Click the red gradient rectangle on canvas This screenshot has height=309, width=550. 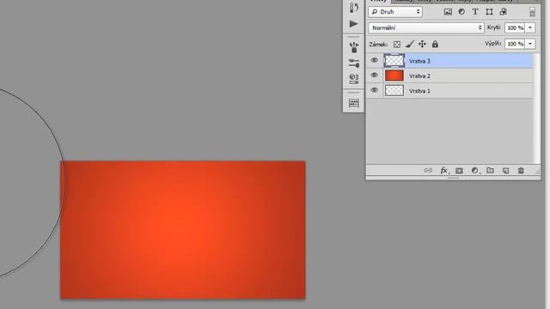[x=183, y=230]
